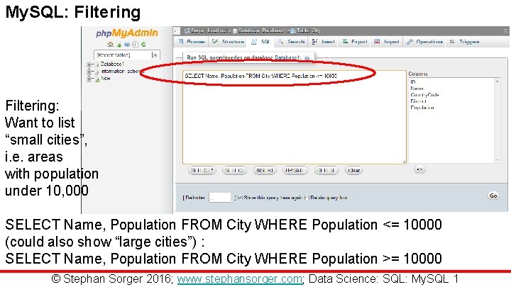
Task: Click the phpMyAdmin logo
Action: [127, 33]
